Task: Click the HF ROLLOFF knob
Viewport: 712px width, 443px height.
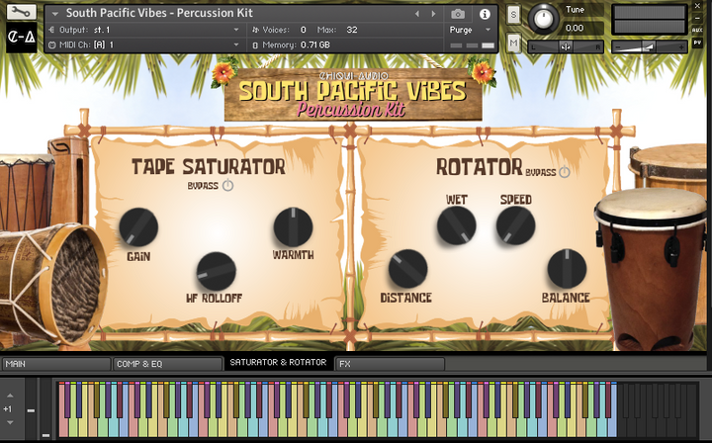Action: 217,271
